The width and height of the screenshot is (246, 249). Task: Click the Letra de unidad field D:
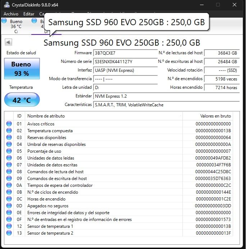[125, 88]
